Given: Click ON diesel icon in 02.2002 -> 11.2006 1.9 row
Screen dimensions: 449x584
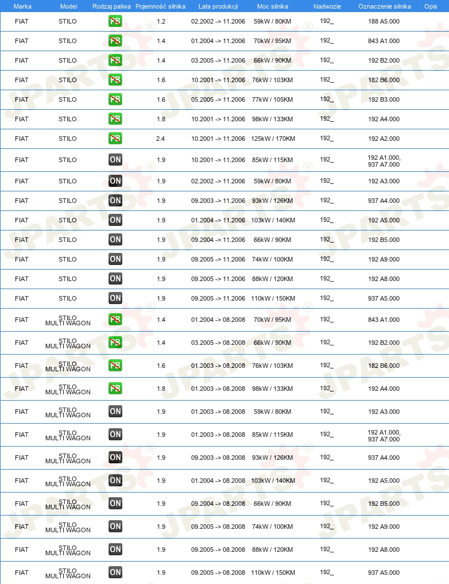Looking at the screenshot, I should point(115,181).
